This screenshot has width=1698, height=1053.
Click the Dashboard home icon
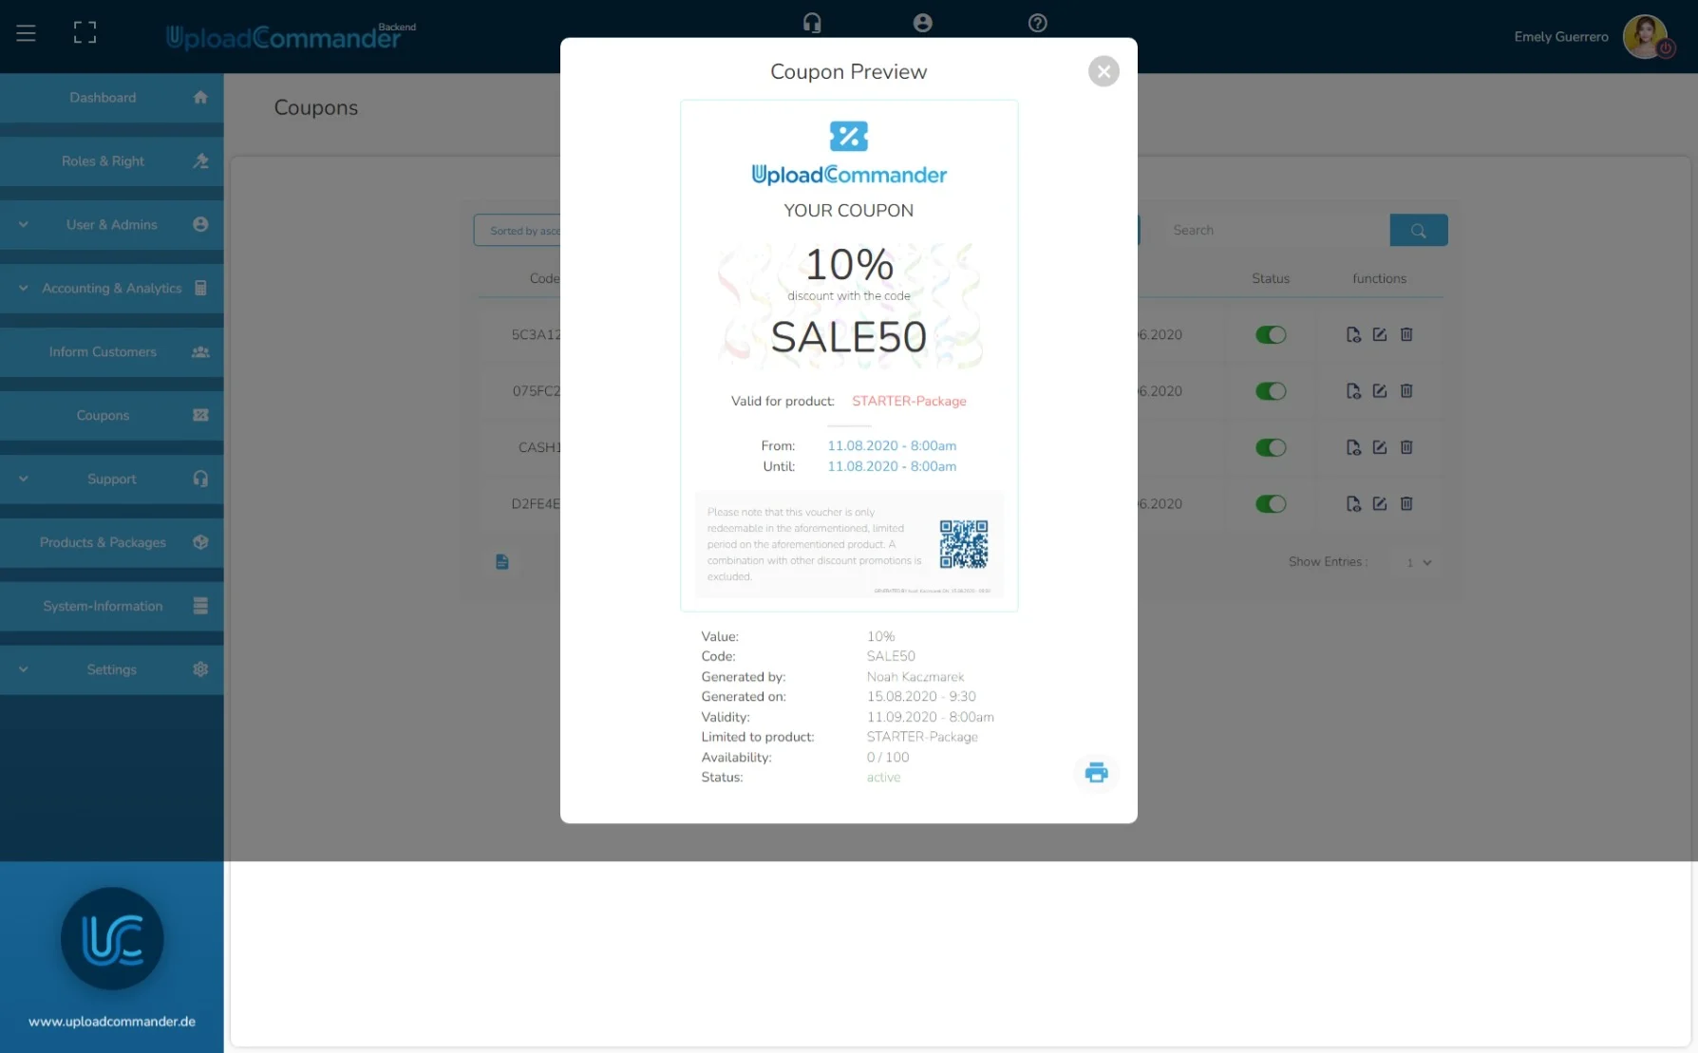click(x=200, y=98)
